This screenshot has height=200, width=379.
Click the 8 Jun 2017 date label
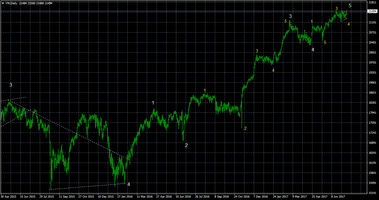click(x=339, y=197)
